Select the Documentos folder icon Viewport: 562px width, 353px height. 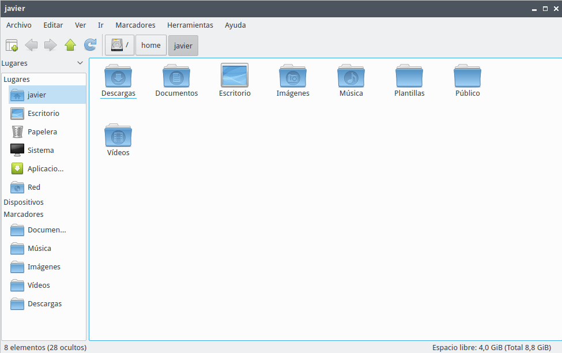[176, 76]
